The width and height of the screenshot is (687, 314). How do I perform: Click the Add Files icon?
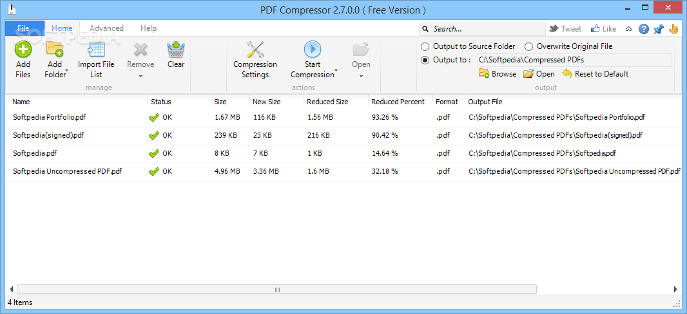[x=23, y=50]
